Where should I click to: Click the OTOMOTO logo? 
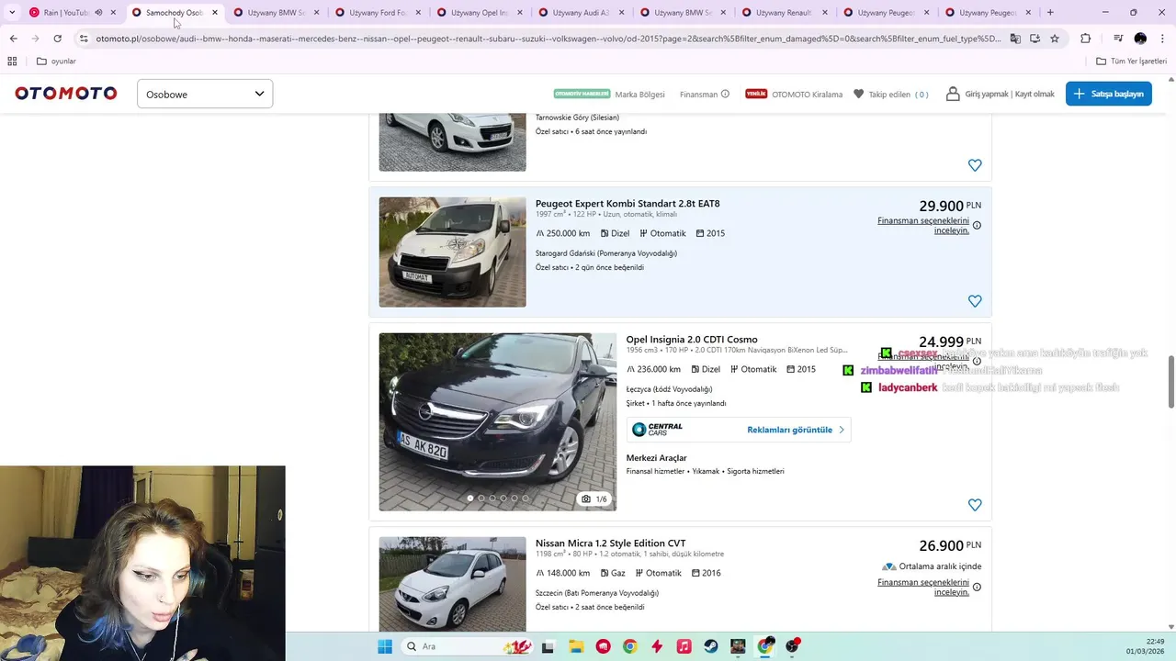tap(65, 94)
